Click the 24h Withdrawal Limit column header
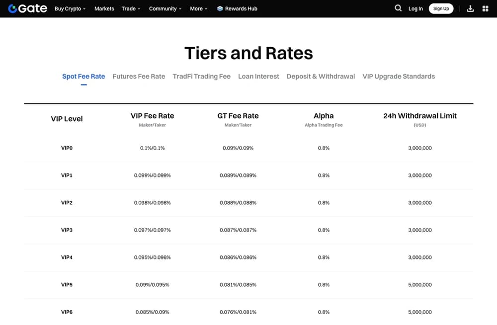Image resolution: width=497 pixels, height=325 pixels. point(419,116)
